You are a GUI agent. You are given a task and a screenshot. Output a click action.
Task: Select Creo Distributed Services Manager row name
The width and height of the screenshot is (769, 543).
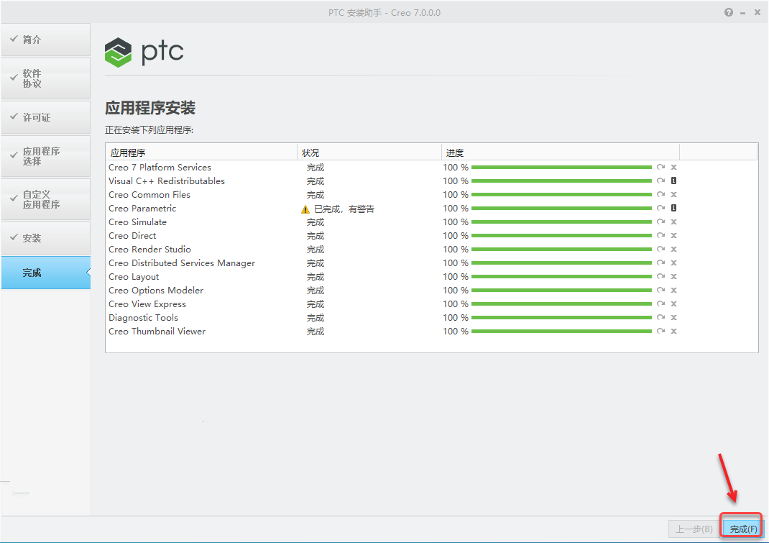click(182, 263)
